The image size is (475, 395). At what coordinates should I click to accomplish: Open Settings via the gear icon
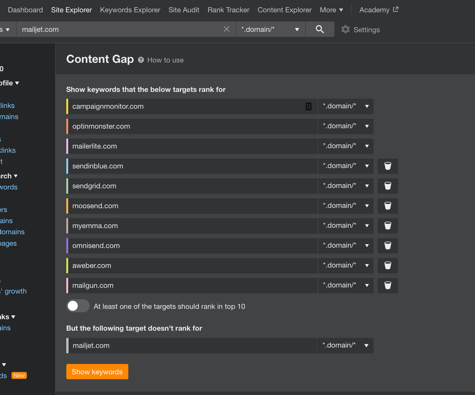click(346, 30)
